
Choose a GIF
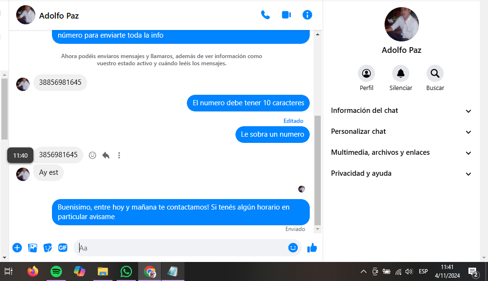[x=63, y=248]
